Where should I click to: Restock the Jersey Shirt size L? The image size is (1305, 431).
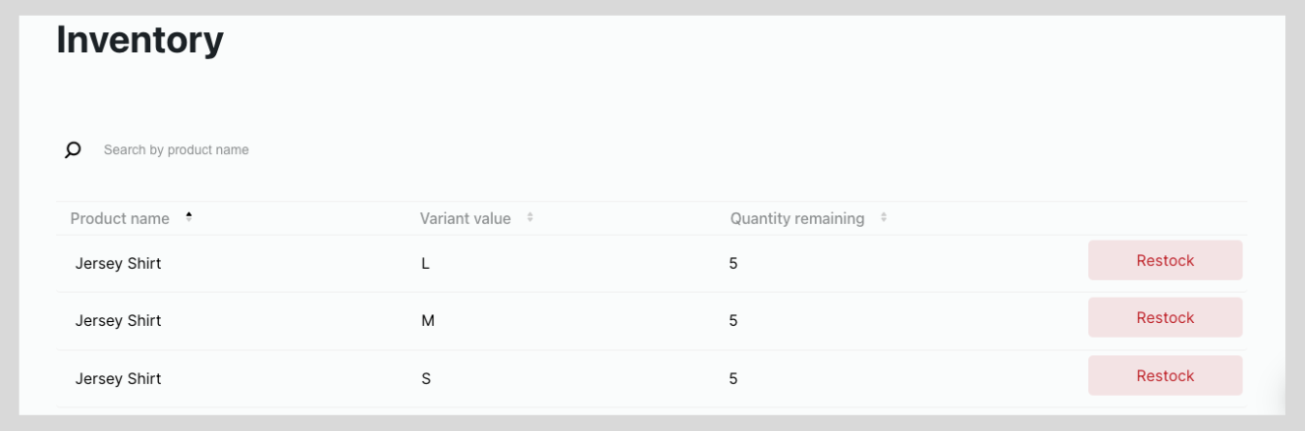pos(1165,260)
